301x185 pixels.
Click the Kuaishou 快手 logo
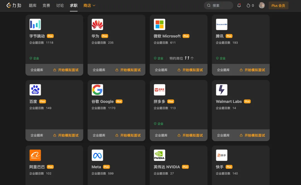click(222, 155)
